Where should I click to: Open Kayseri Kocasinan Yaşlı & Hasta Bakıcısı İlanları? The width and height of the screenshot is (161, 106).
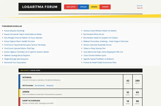[23, 34]
